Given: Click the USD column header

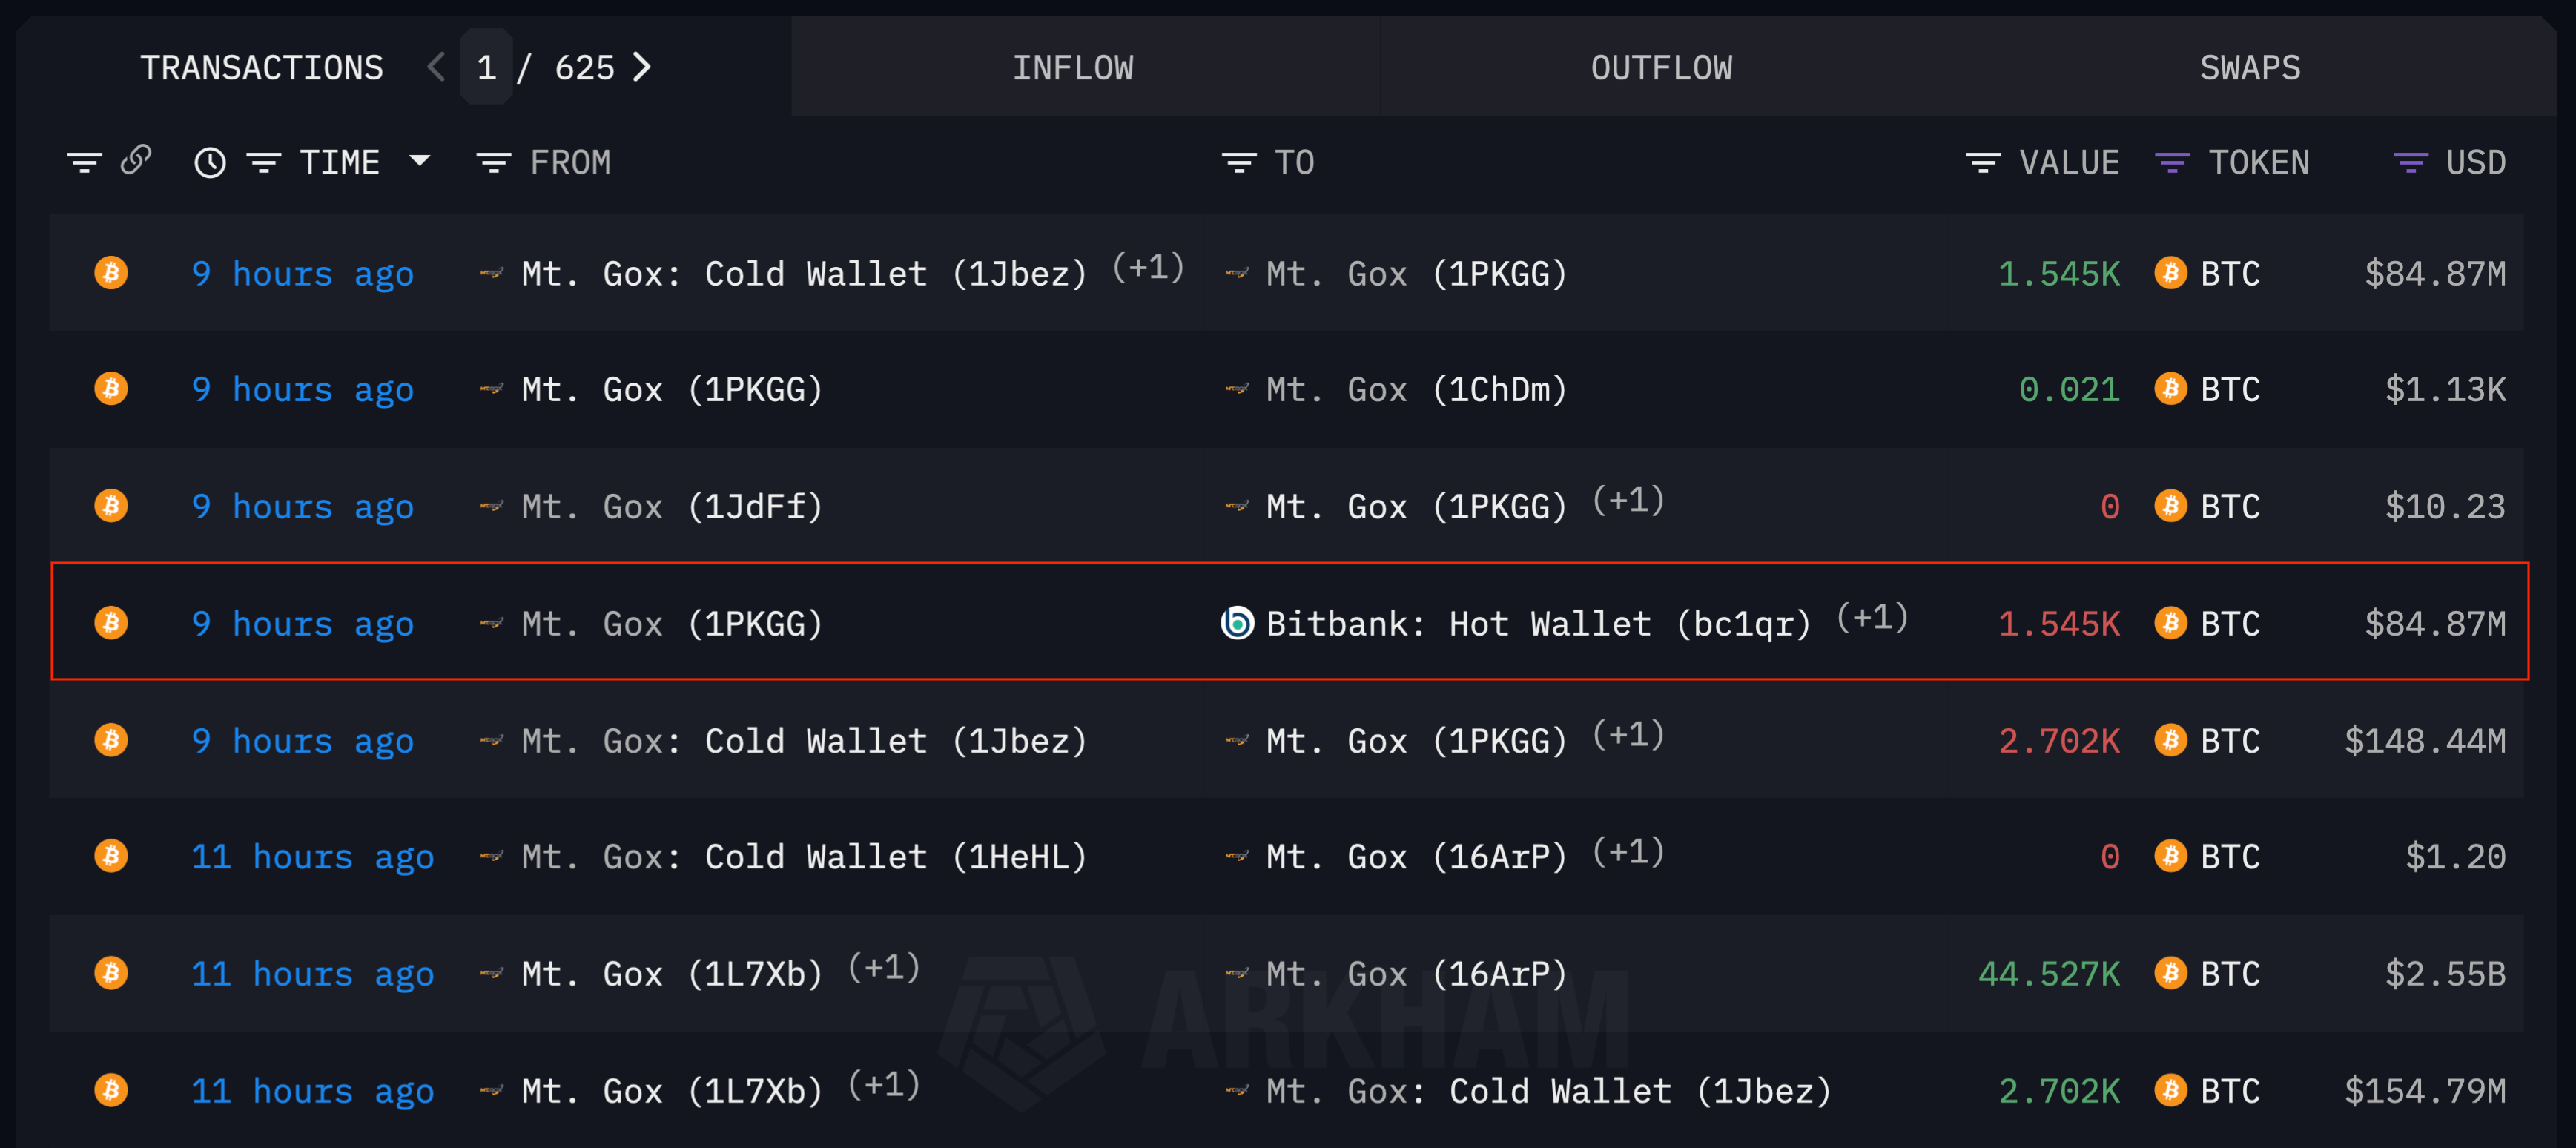Looking at the screenshot, I should [2476, 162].
